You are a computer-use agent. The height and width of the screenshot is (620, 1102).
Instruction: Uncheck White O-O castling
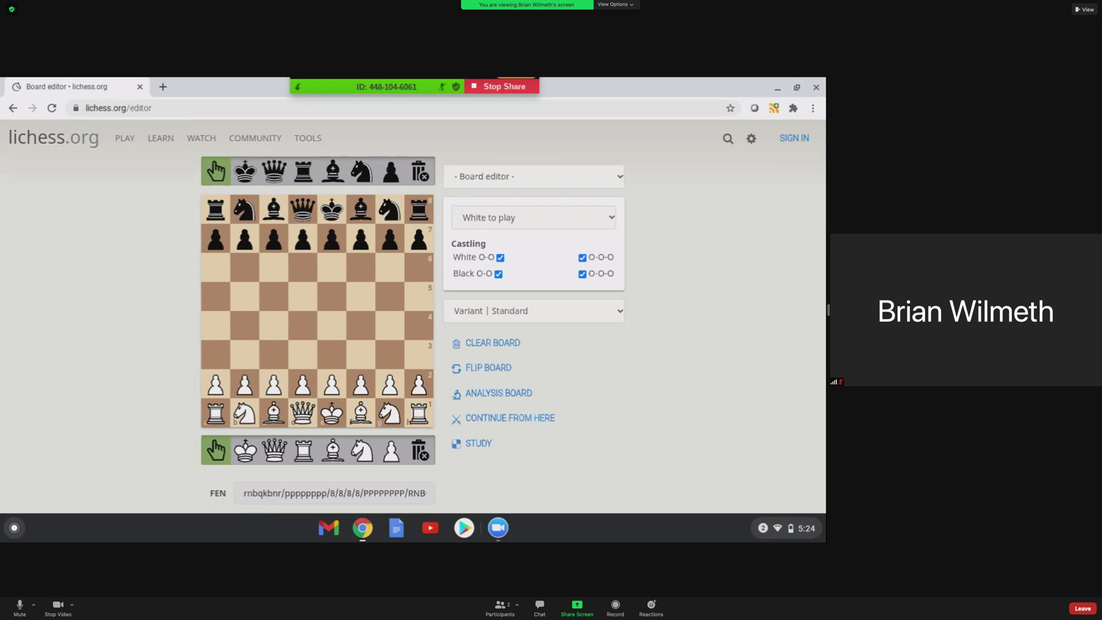[x=500, y=257]
